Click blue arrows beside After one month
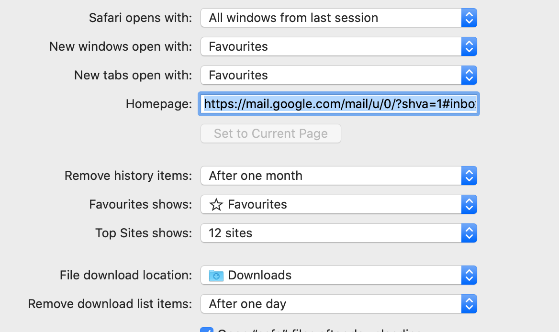The width and height of the screenshot is (559, 332). (x=469, y=176)
